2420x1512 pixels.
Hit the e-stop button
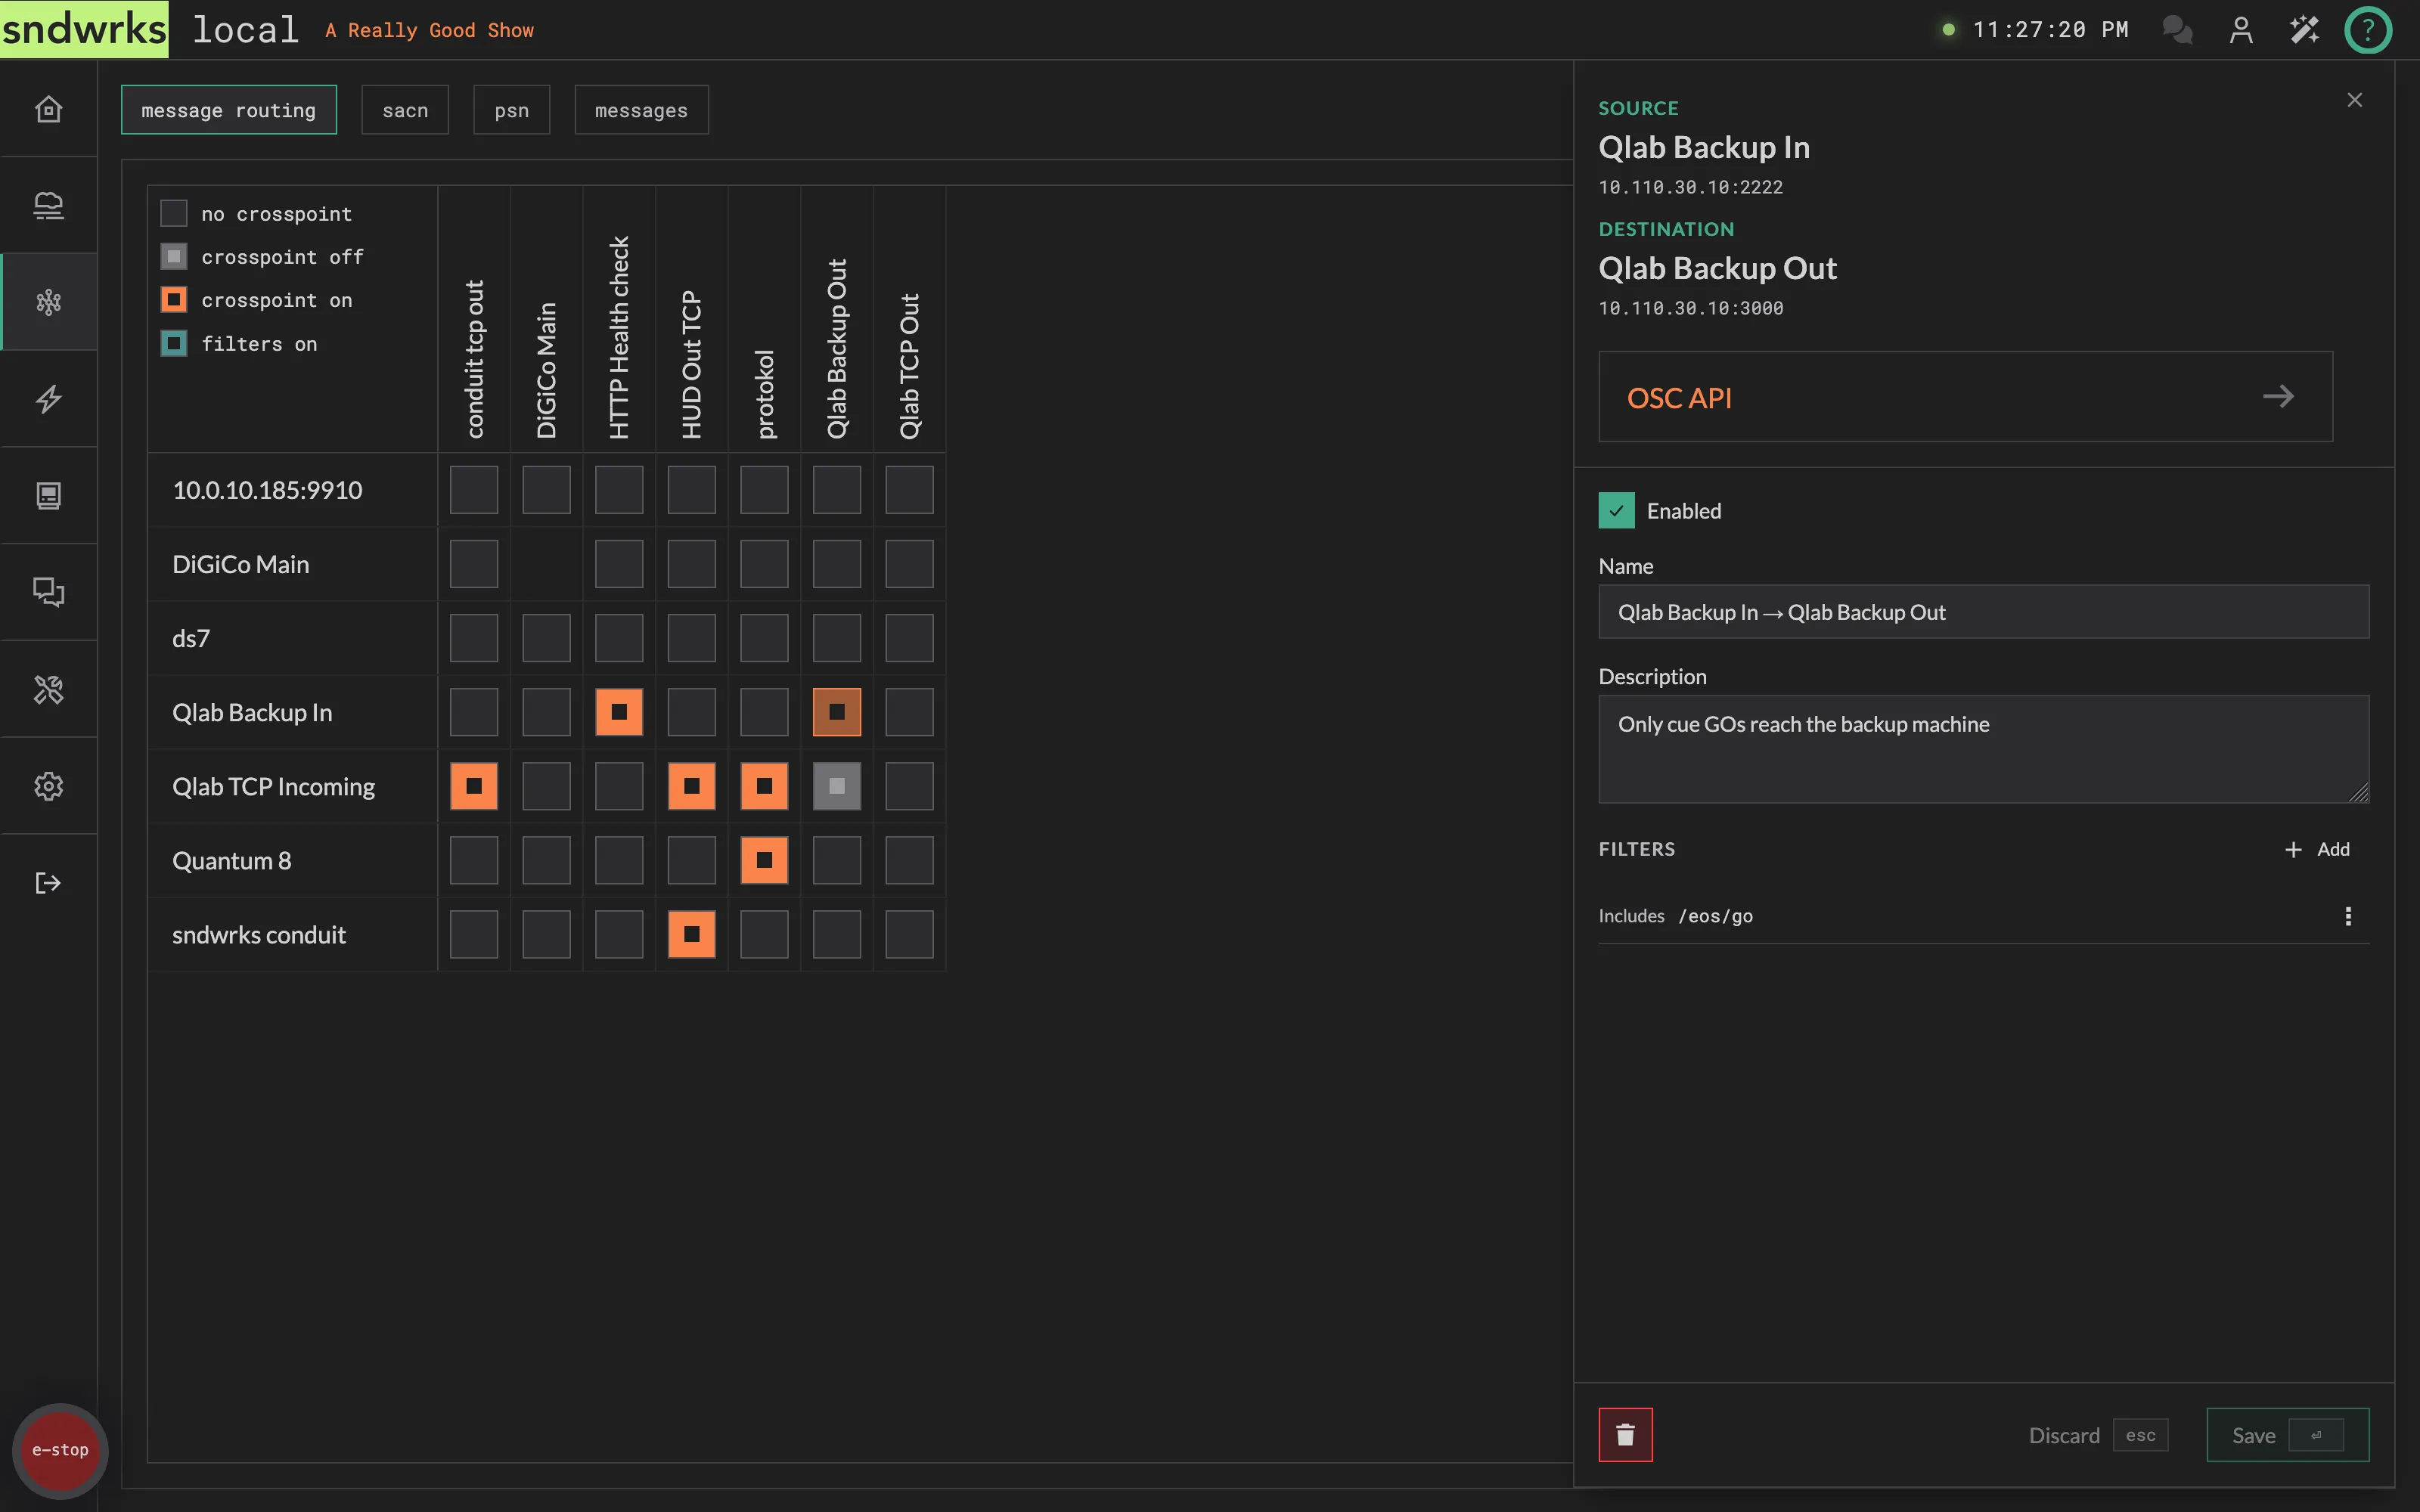(x=60, y=1450)
